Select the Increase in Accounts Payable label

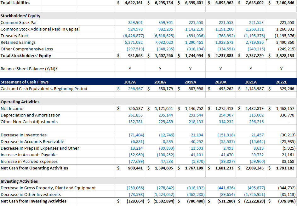tap(29, 155)
